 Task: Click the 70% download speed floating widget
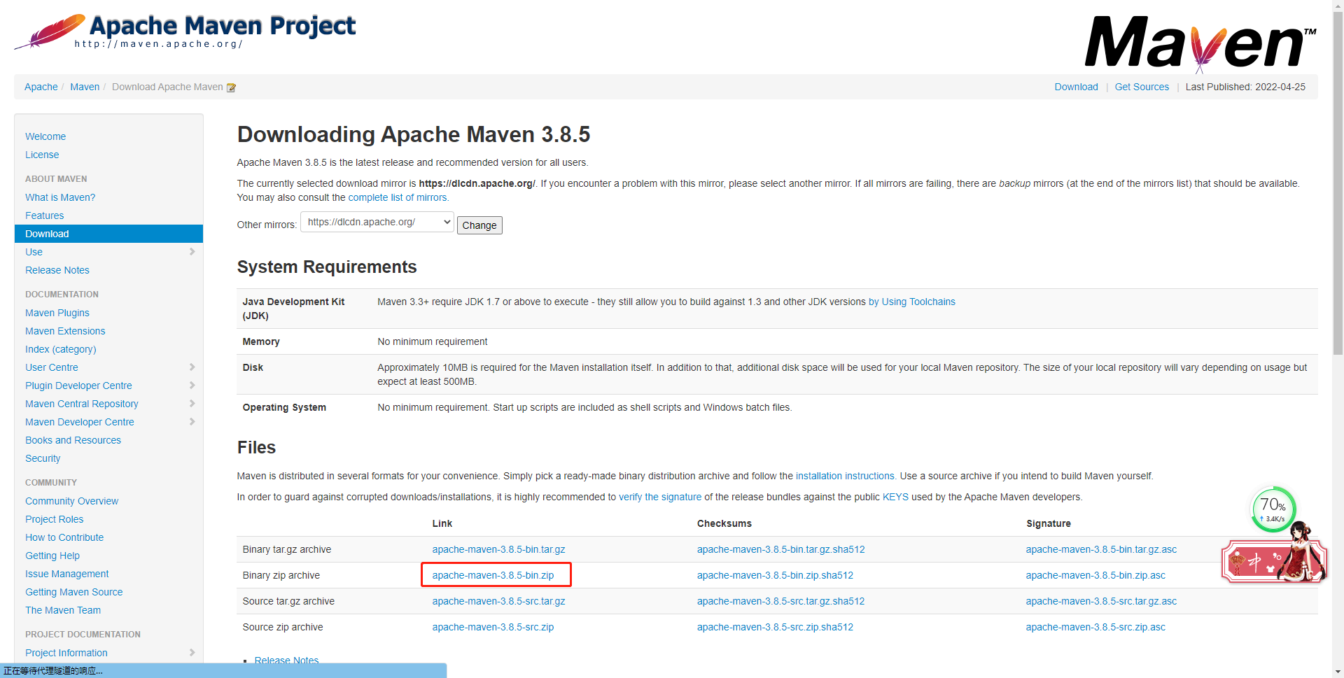click(1273, 509)
